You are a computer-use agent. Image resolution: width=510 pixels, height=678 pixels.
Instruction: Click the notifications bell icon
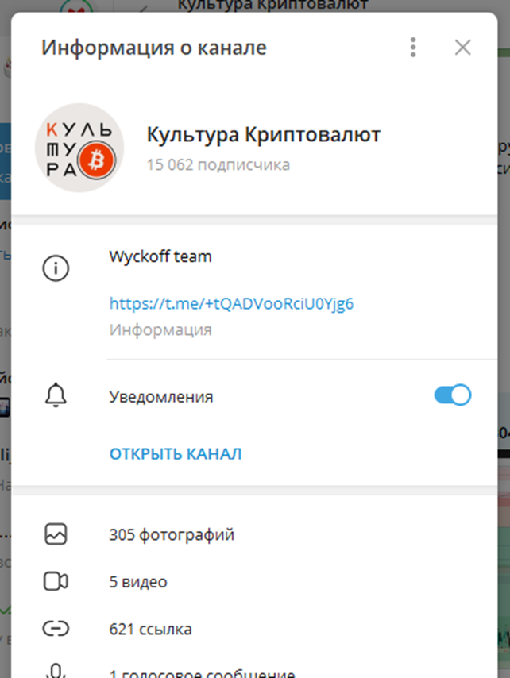pos(56,395)
